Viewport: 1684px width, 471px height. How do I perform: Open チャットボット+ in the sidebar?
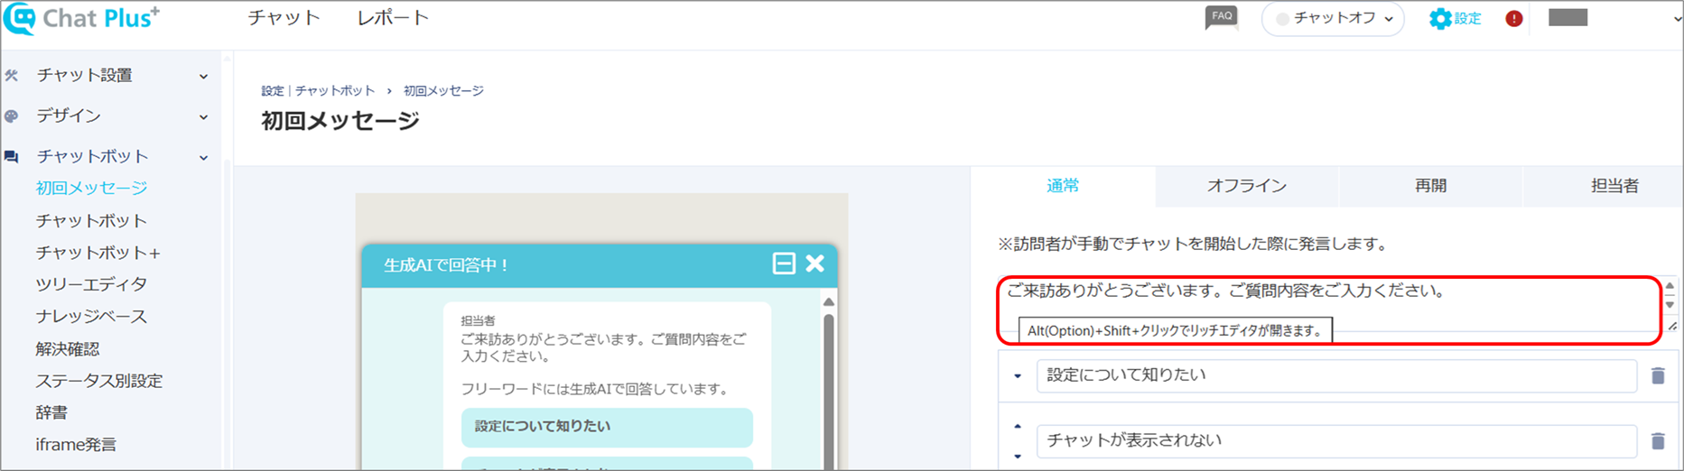98,253
